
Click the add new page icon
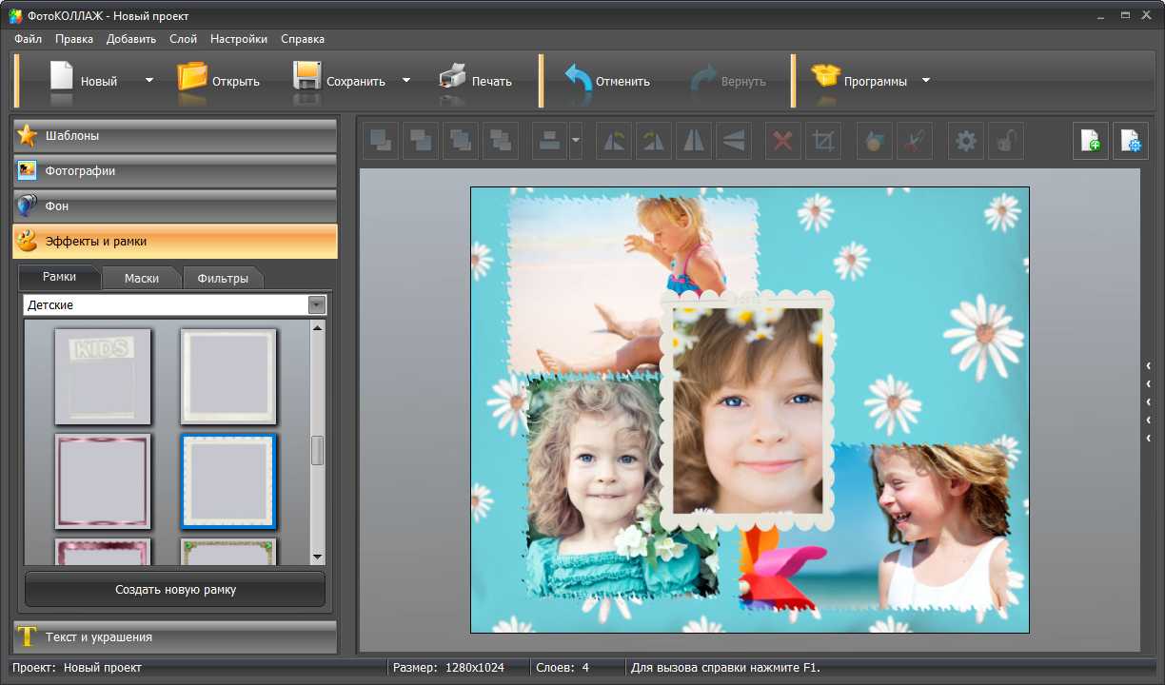pos(1091,142)
